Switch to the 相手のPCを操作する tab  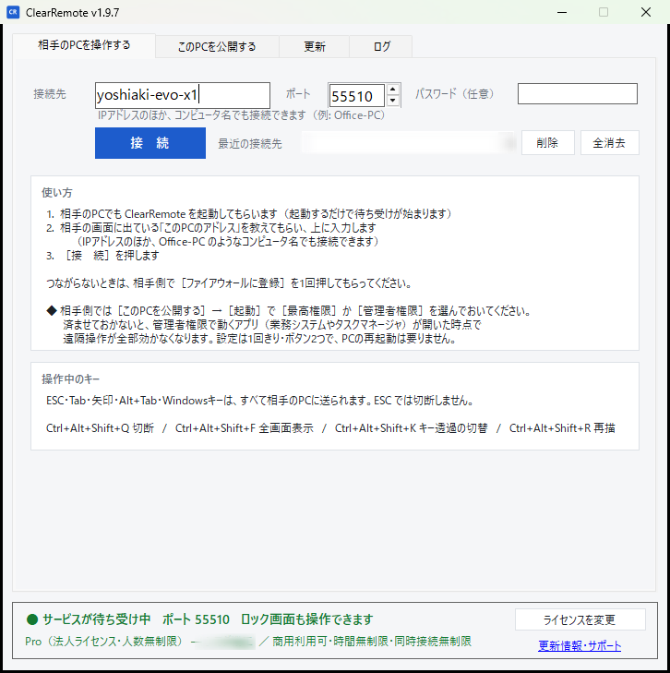tap(84, 45)
